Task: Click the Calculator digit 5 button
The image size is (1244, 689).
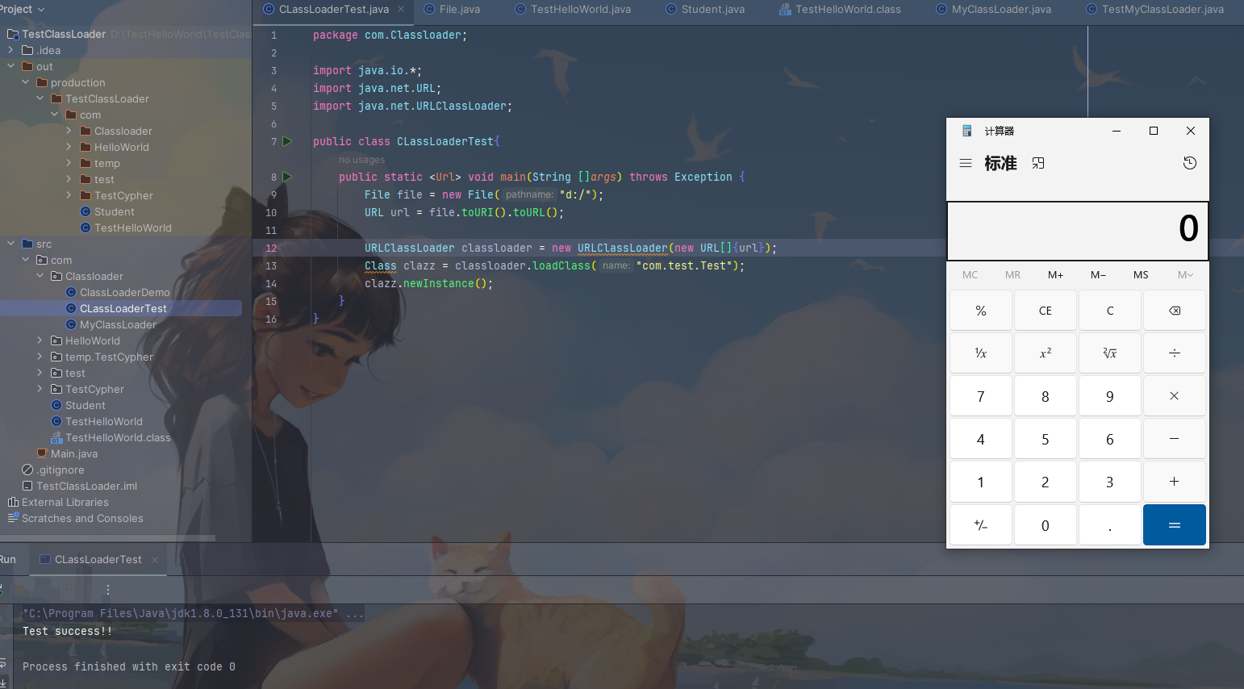Action: pos(1046,439)
